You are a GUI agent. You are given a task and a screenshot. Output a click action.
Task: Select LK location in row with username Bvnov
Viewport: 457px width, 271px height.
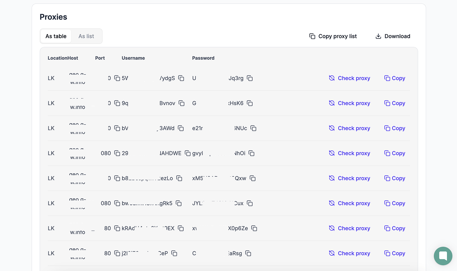51,103
